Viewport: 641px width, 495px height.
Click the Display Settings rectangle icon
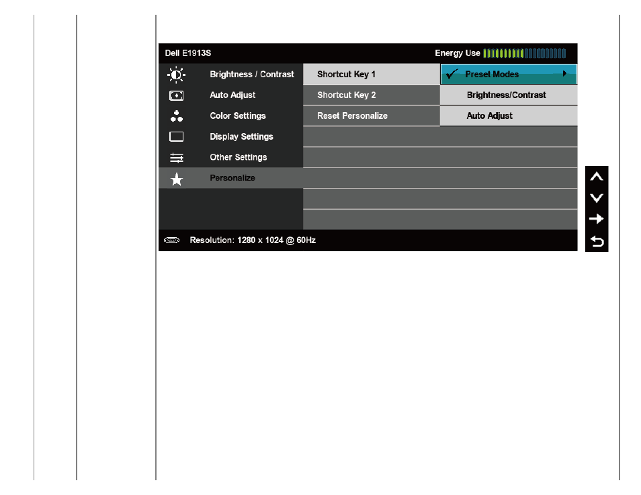click(176, 136)
